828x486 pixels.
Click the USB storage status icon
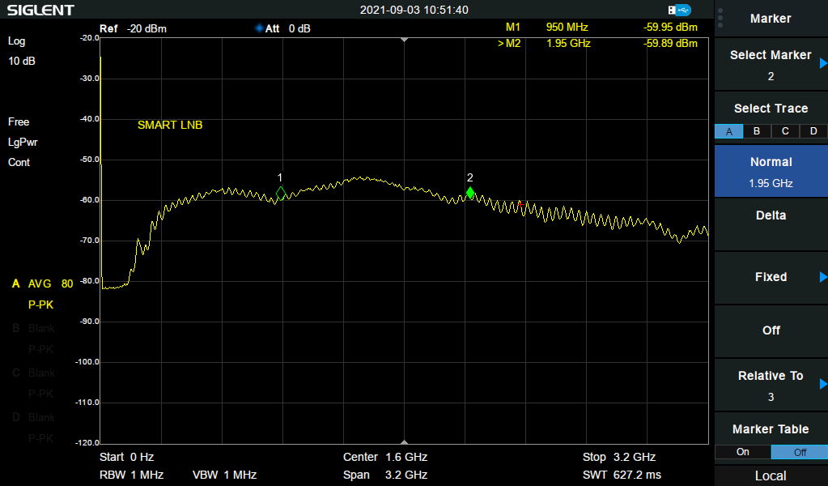679,10
